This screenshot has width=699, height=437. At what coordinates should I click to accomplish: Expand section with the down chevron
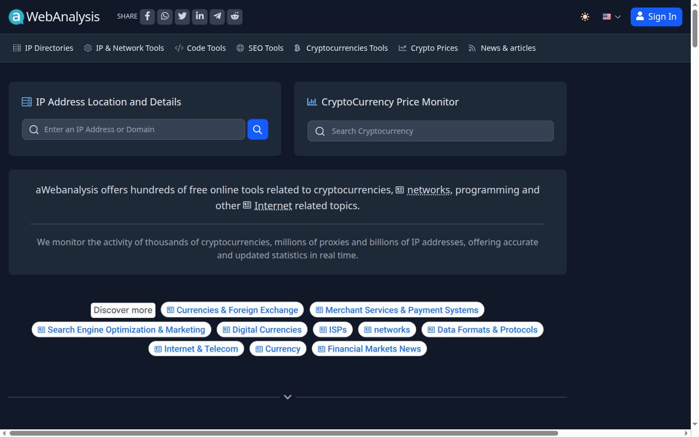point(288,397)
